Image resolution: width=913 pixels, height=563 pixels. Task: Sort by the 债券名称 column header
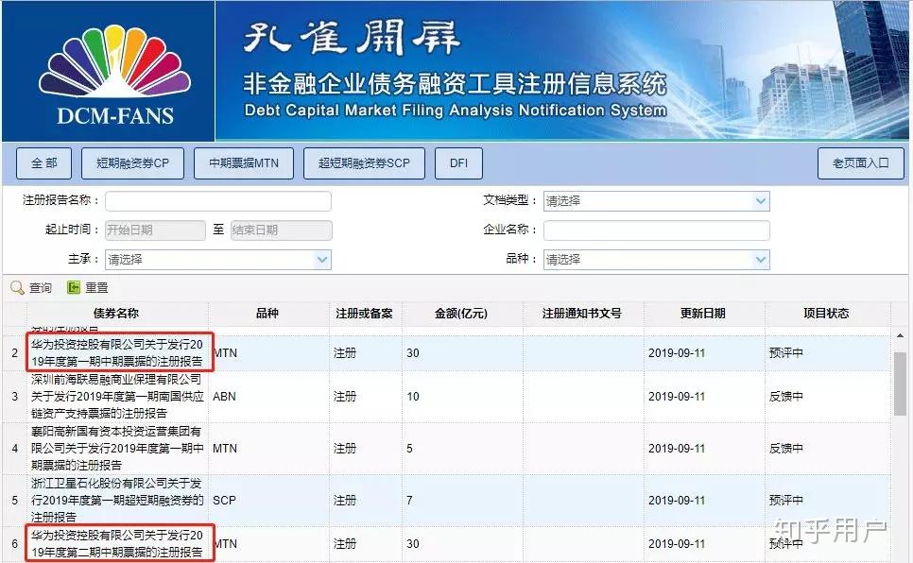[116, 314]
